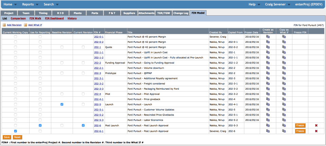
Task: Open FIN number 202-3-2 link
Action: point(99,84)
